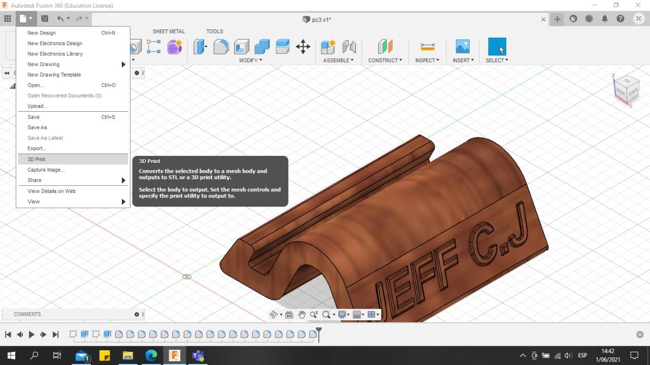
Task: Select the Combine tool icon
Action: pos(262,47)
